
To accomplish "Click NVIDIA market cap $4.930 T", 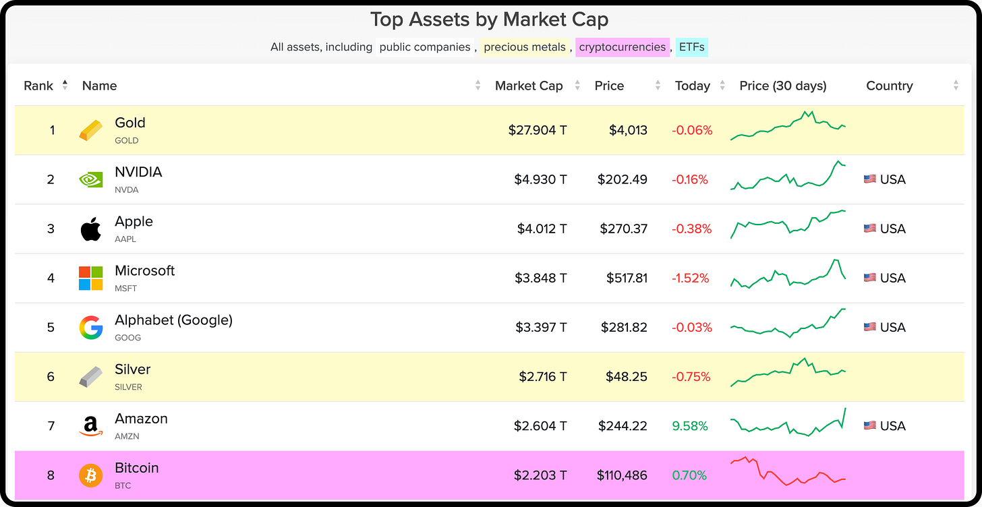I will pyautogui.click(x=540, y=179).
